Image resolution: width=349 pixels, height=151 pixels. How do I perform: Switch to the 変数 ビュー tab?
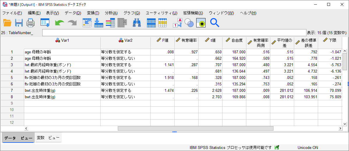(x=48, y=138)
